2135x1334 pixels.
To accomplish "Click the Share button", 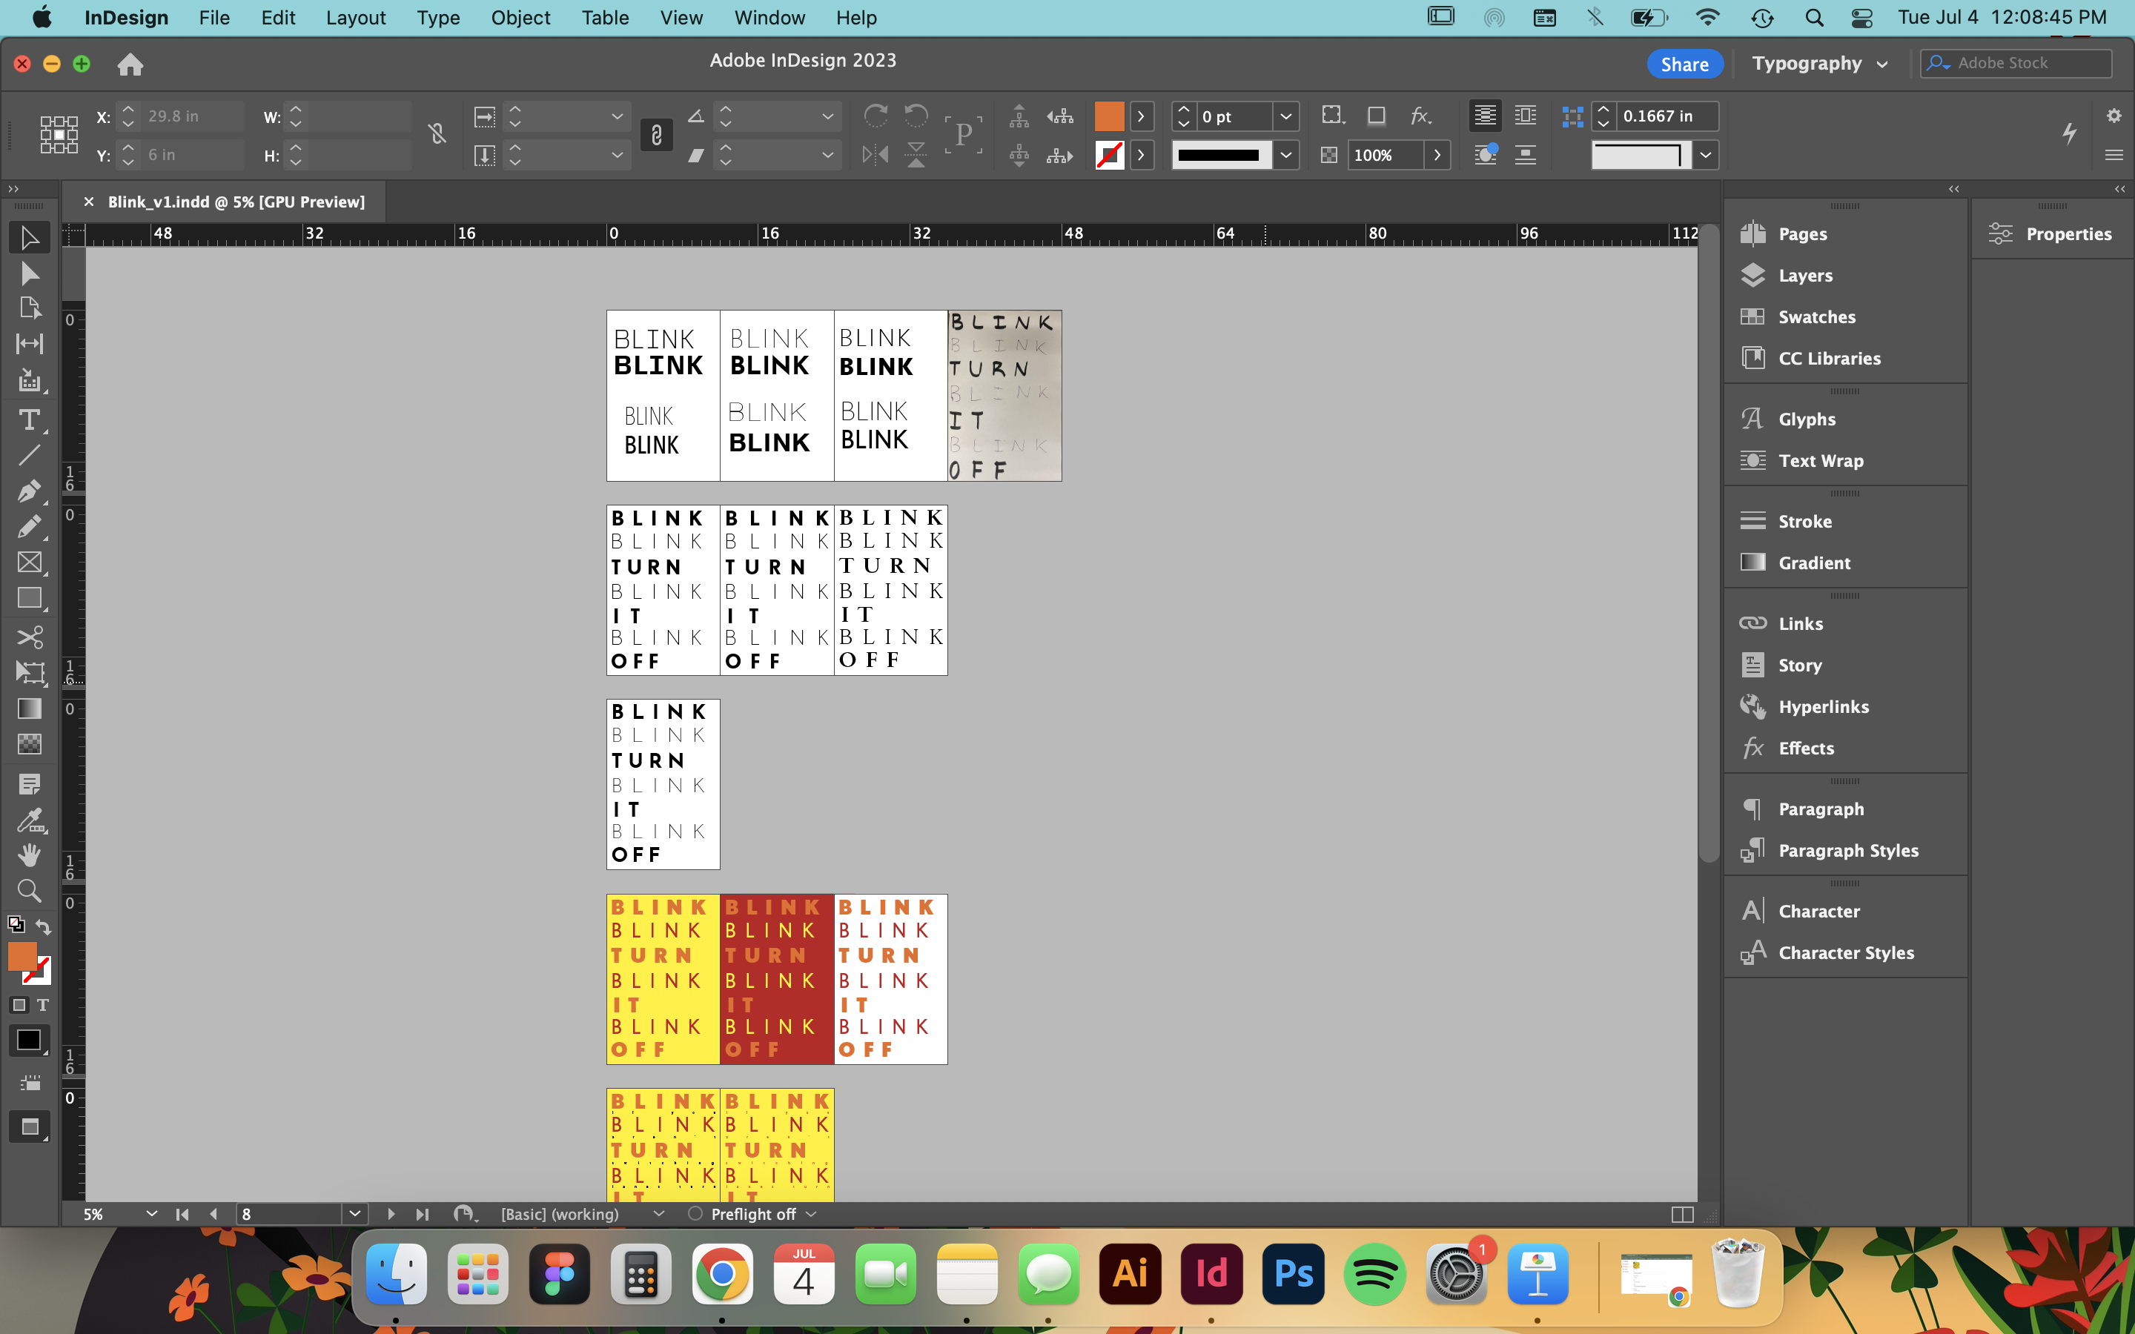I will pyautogui.click(x=1684, y=64).
